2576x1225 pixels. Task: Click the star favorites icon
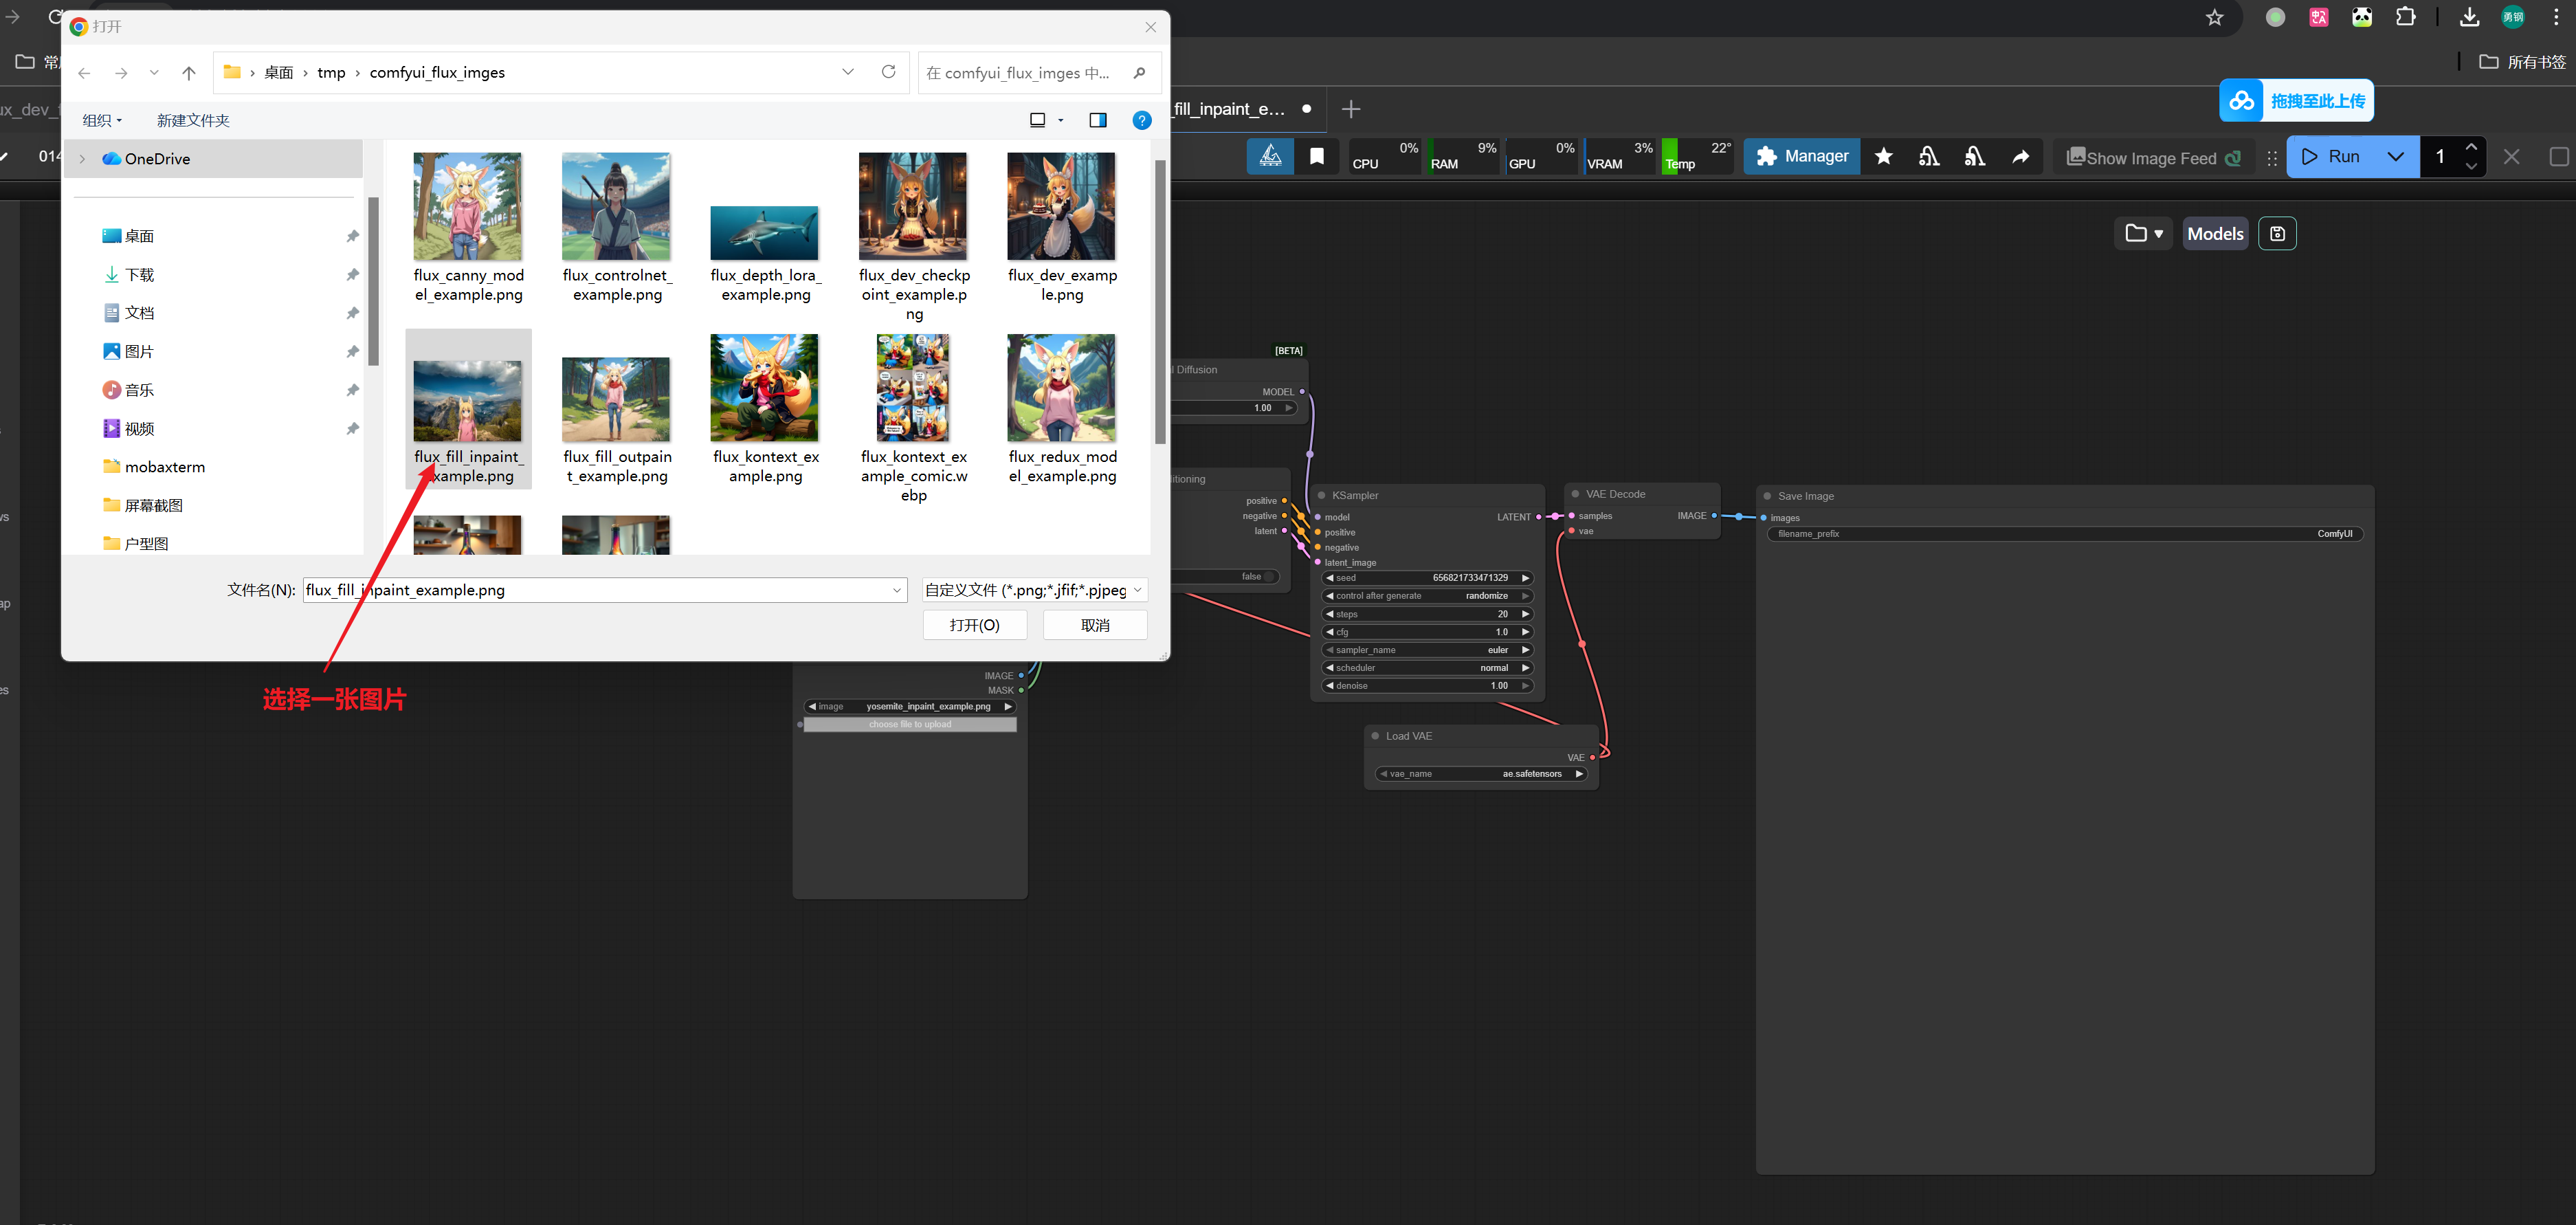(1883, 156)
